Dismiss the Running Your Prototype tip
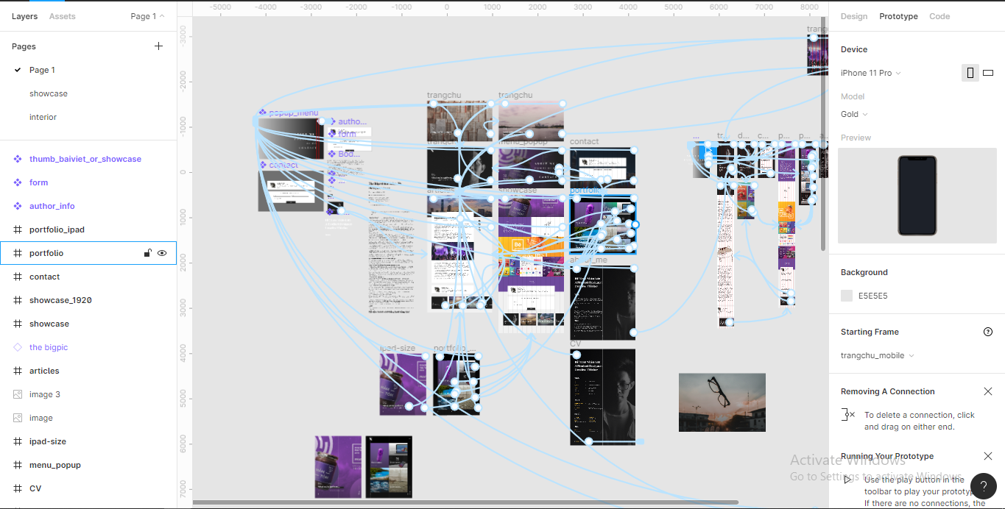Screen dimensions: 1005x509 pyautogui.click(x=988, y=456)
